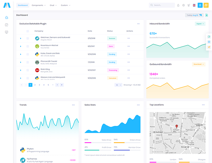Click the yellow quick panel icon
Image resolution: width=212 pixels, height=163 pixels.
coord(206,5)
